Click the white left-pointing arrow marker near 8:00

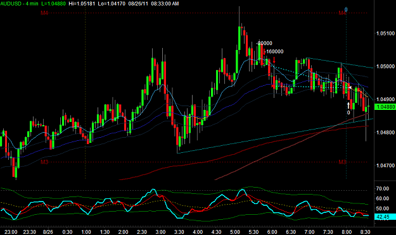coord(350,88)
